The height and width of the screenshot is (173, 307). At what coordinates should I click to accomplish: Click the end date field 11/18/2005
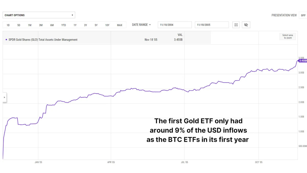click(212, 25)
